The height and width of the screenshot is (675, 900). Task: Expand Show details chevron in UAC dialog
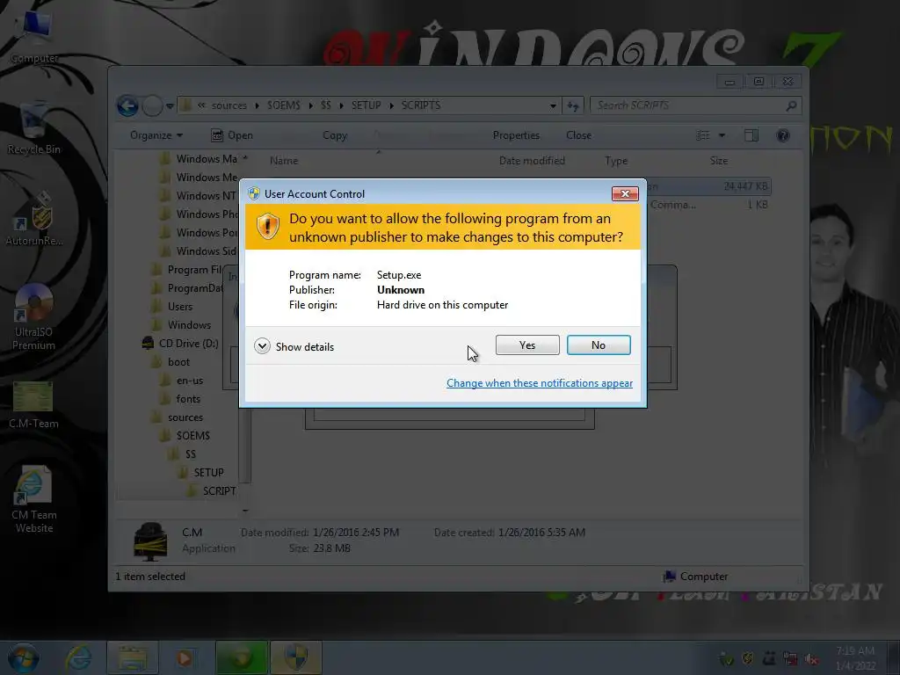click(x=262, y=346)
